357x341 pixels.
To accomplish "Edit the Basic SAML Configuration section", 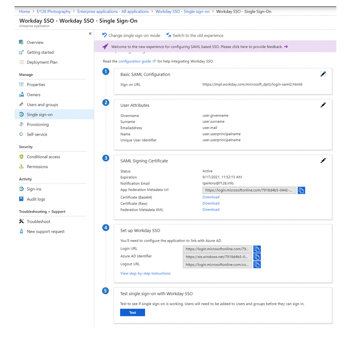I will 323,74.
